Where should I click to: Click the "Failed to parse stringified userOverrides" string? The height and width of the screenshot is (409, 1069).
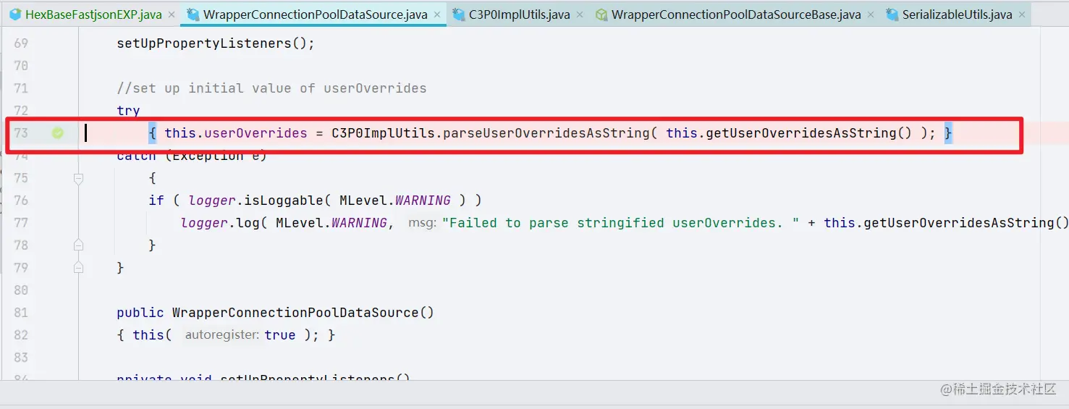pos(620,223)
